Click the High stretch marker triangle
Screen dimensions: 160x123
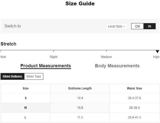coord(157,52)
